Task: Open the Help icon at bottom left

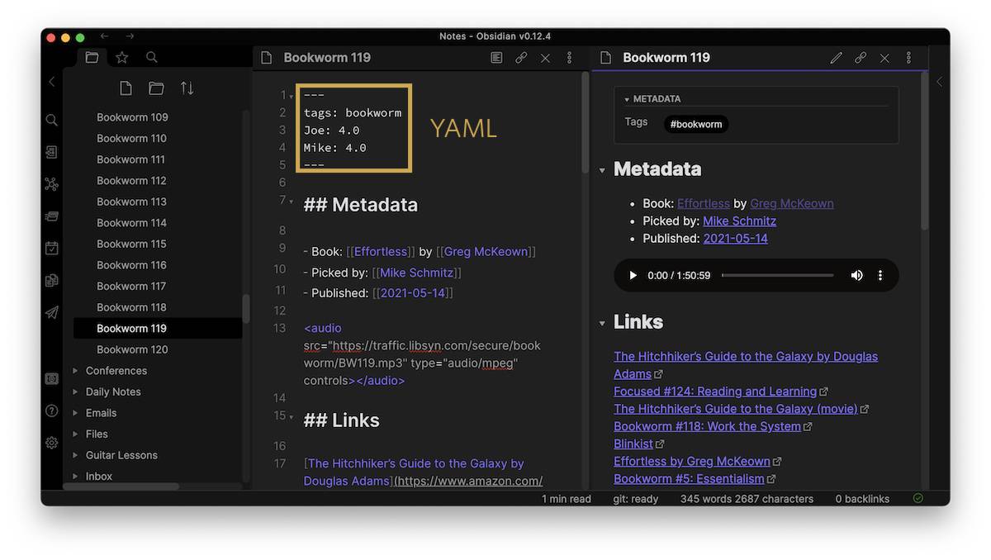Action: tap(51, 411)
